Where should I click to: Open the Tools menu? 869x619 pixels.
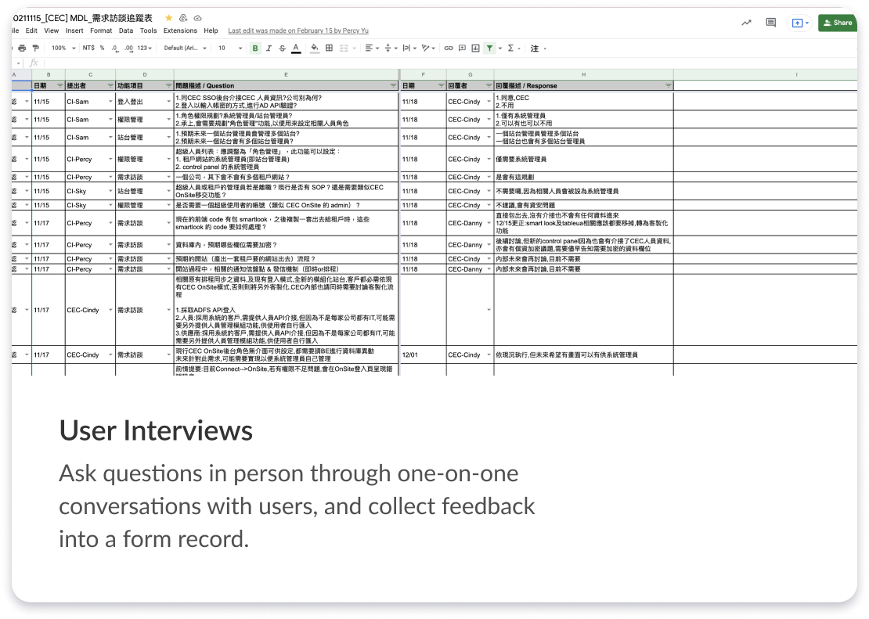coord(148,31)
